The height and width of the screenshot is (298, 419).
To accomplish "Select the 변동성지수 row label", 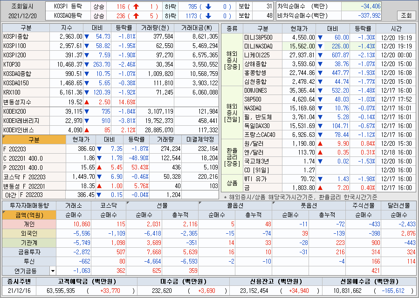I will [x=26, y=102].
